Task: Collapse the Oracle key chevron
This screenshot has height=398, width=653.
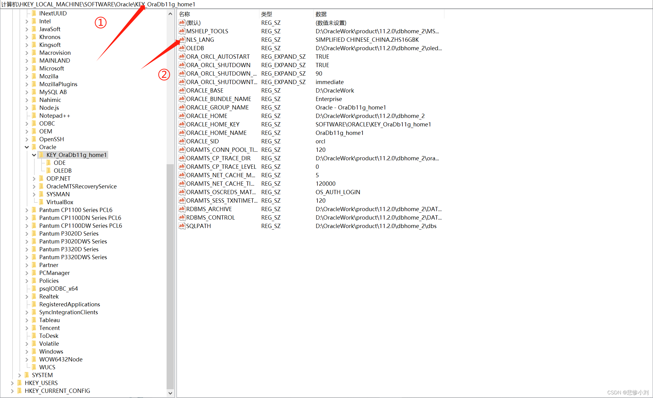Action: pyautogui.click(x=27, y=147)
